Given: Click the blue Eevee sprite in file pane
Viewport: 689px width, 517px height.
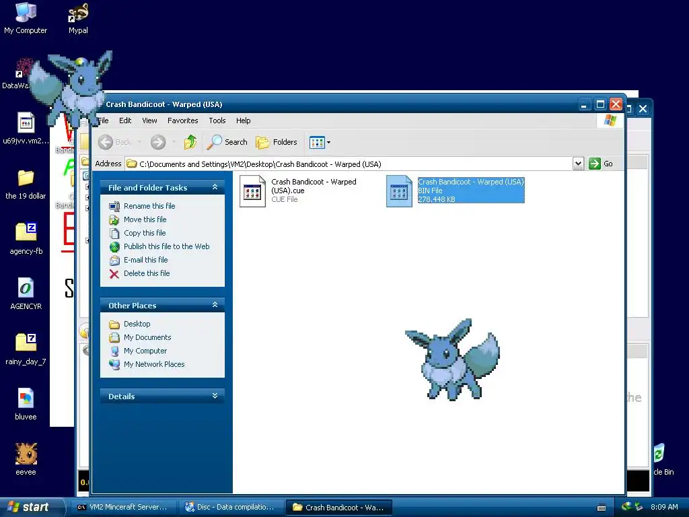Looking at the screenshot, I should click(452, 359).
